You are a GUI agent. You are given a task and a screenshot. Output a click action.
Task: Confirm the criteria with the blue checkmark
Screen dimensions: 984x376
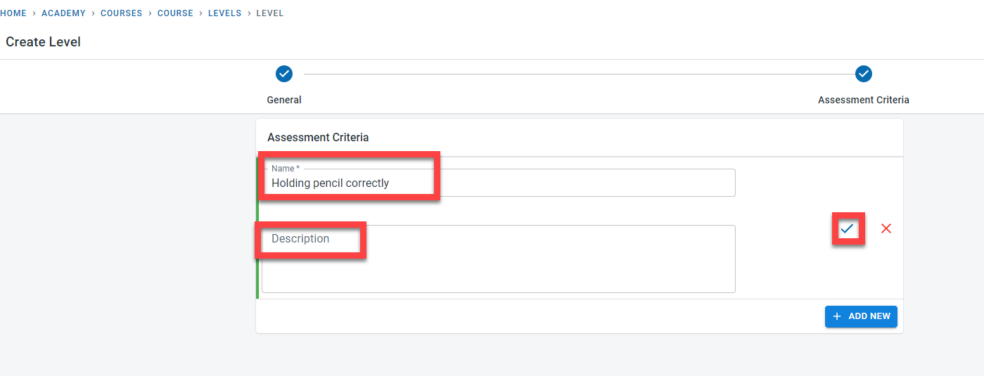coord(848,228)
